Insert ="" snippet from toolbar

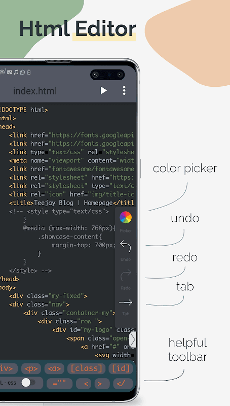pos(59,384)
